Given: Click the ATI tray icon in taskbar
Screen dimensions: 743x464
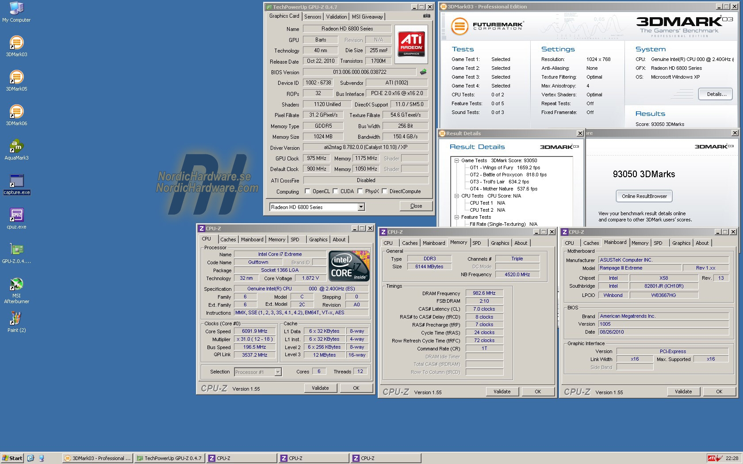Looking at the screenshot, I should click(x=711, y=458).
